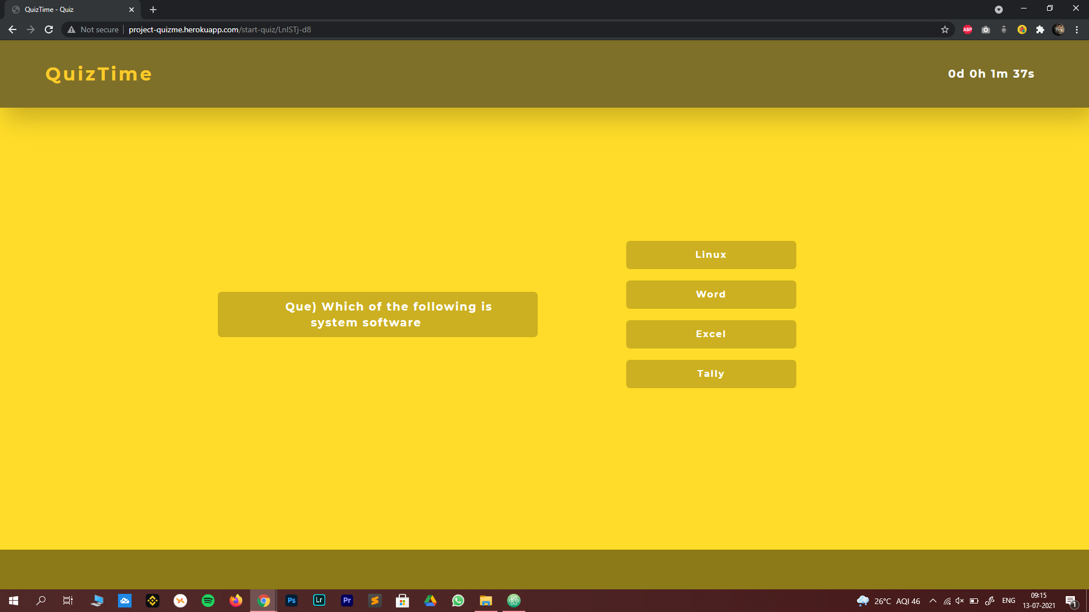
Task: Choose Word as the answer
Action: pos(711,295)
